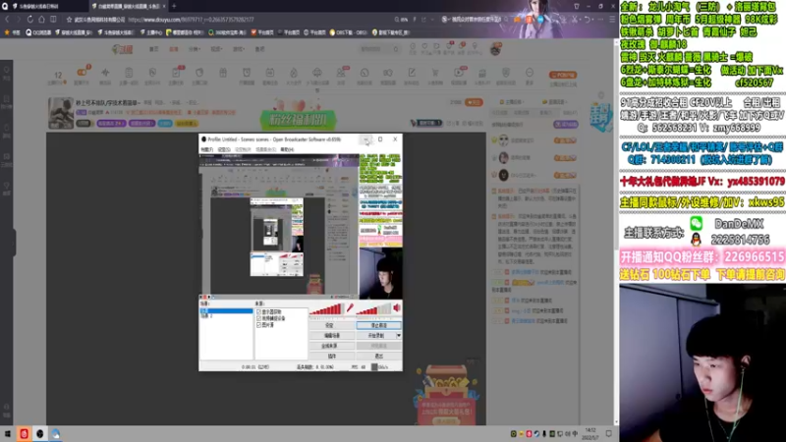Open the browser hamburger menu

612,19
